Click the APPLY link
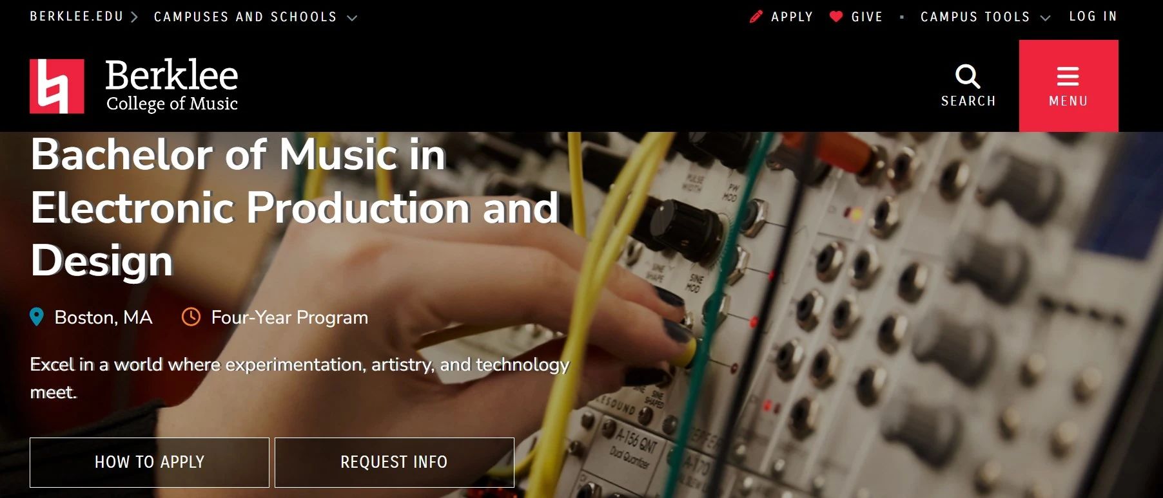Screen dimensions: 1163x498 click(792, 17)
